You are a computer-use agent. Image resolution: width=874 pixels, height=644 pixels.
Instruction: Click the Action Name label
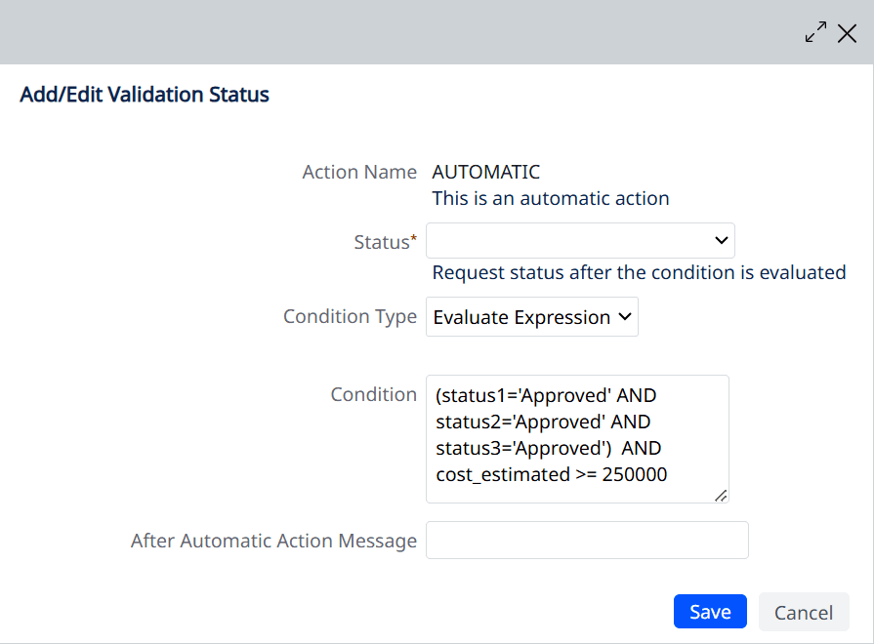359,172
